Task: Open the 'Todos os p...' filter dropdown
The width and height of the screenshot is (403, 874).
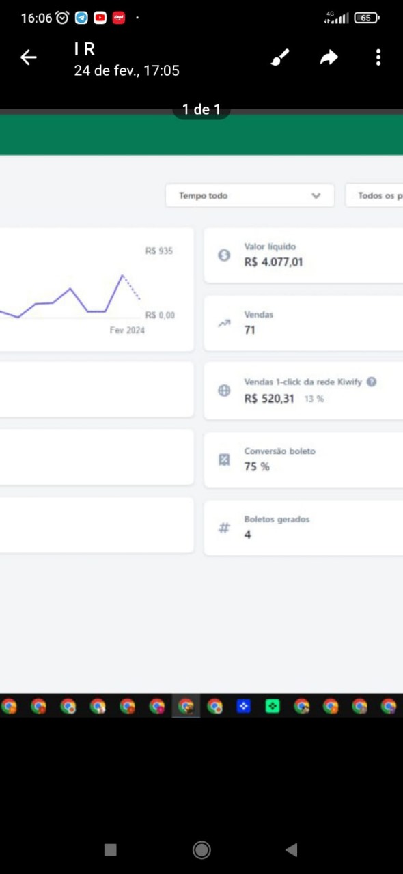Action: coord(374,195)
